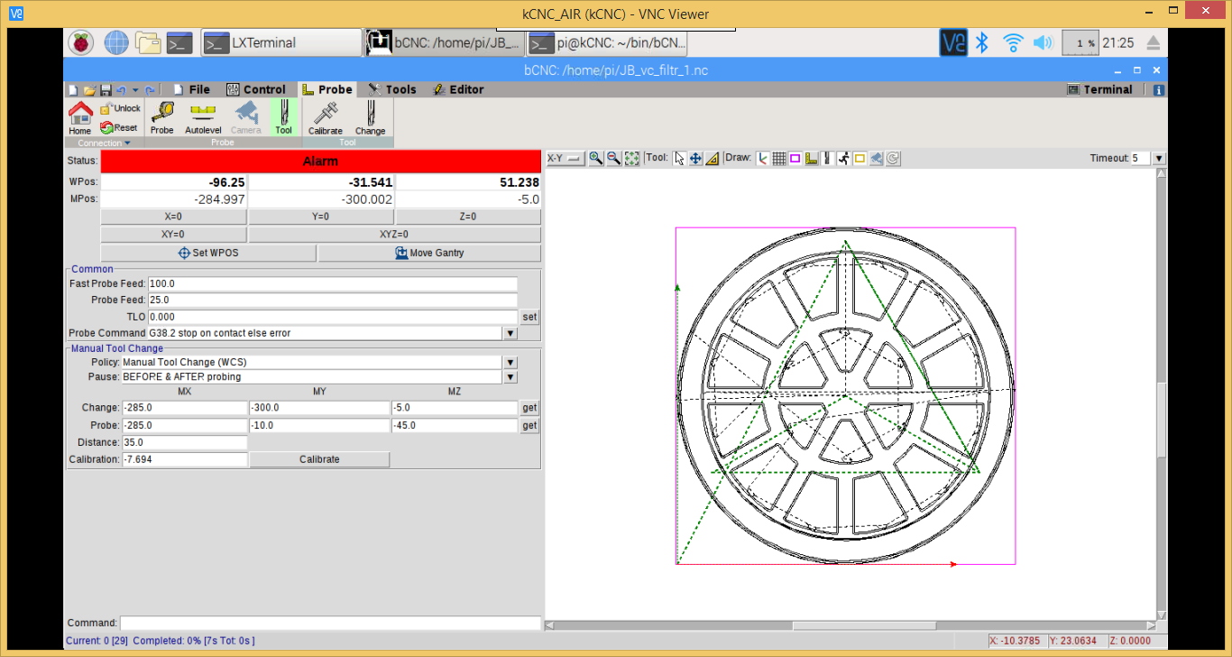Click the set button next to TLO
The width and height of the screenshot is (1232, 657).
tap(530, 317)
